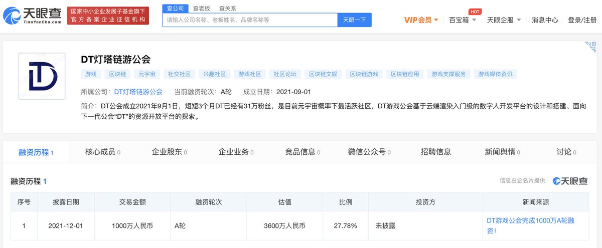Image resolution: width=602 pixels, height=248 pixels.
Task: Expand the 百宝箱 dropdown menu
Action: (463, 20)
